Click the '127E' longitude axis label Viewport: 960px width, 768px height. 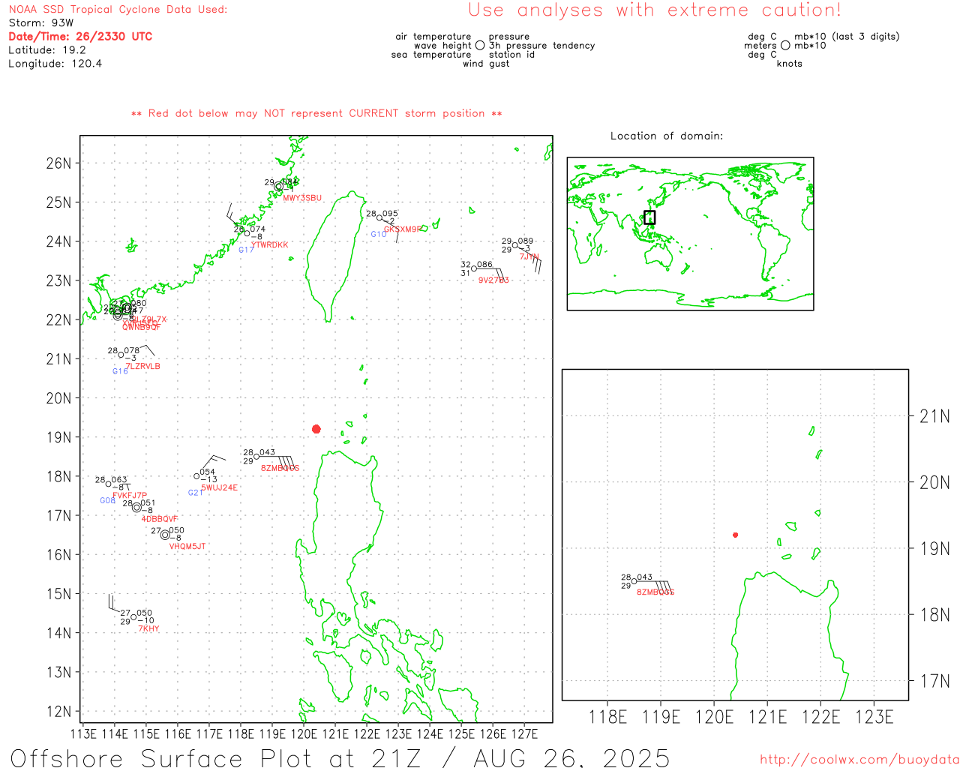click(x=524, y=733)
